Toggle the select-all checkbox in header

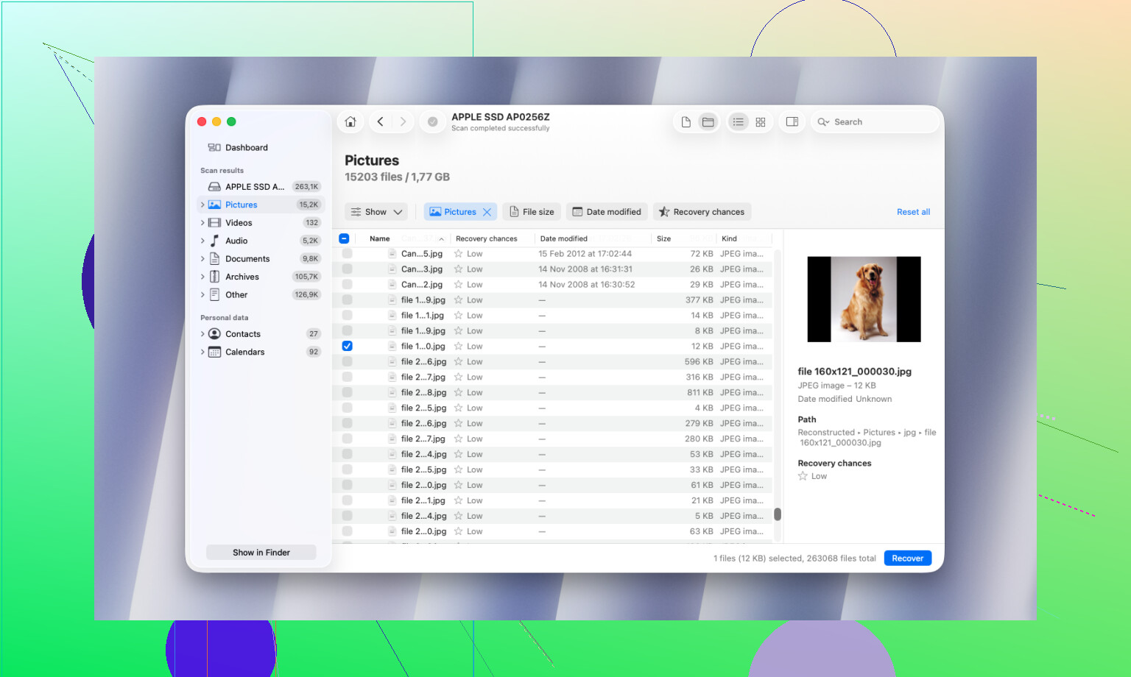click(x=344, y=238)
